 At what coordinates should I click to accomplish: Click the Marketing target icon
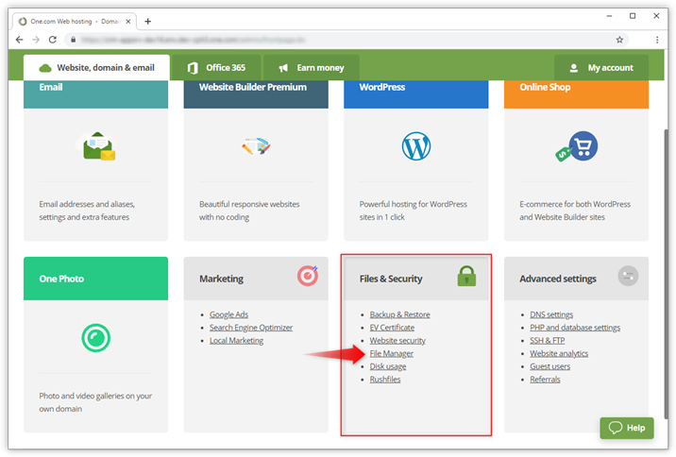pos(308,276)
